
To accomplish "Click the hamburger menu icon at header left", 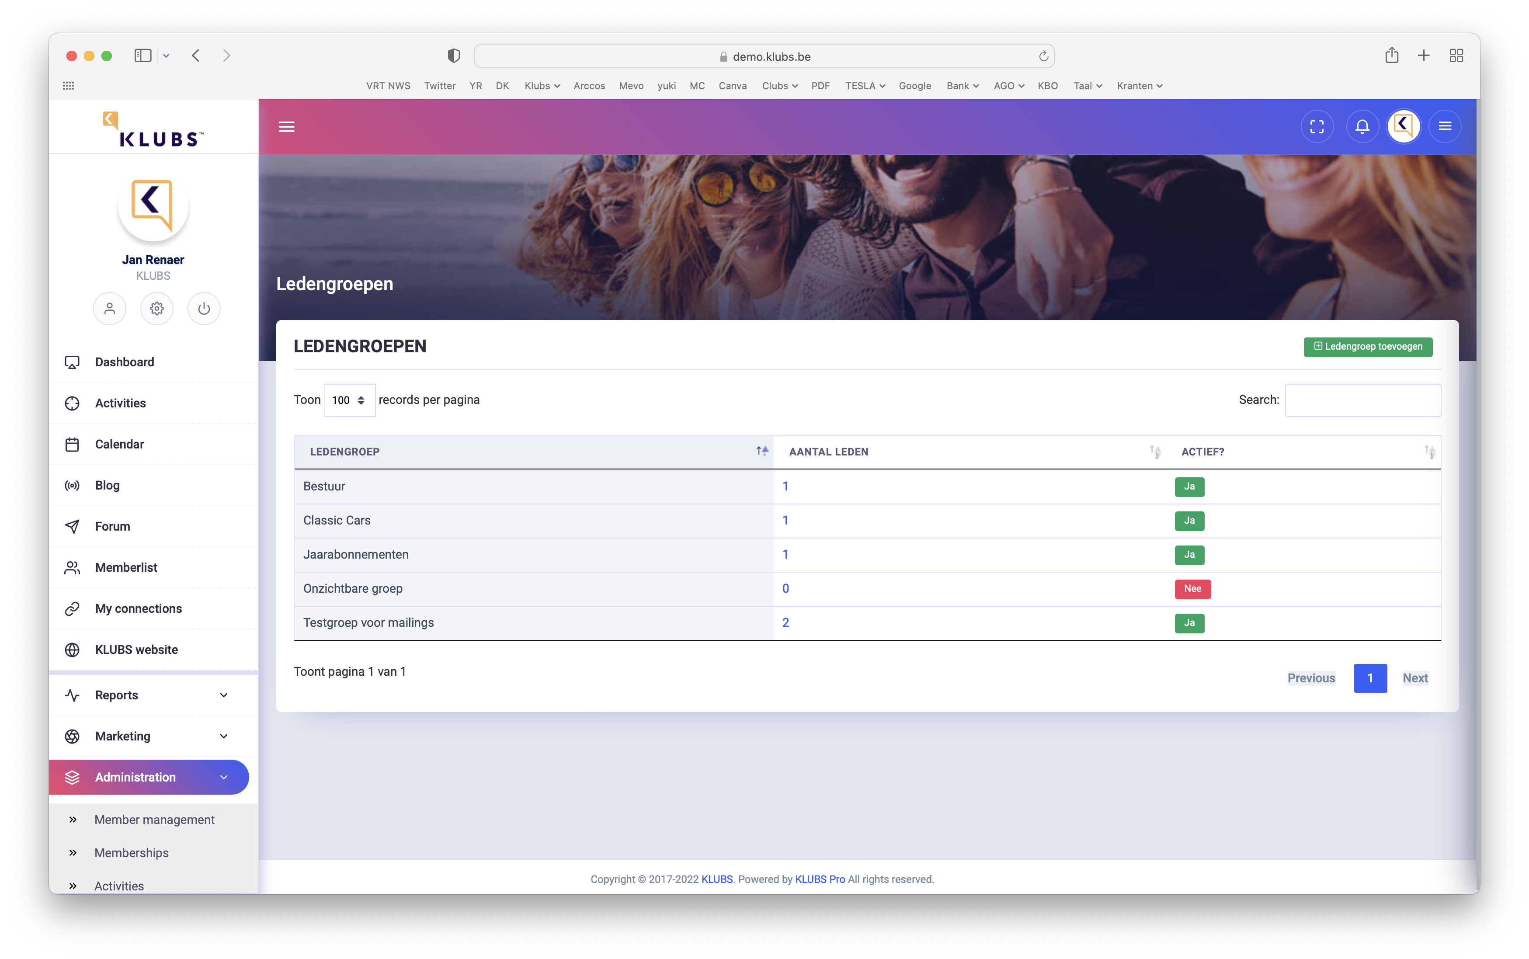I will click(x=287, y=126).
